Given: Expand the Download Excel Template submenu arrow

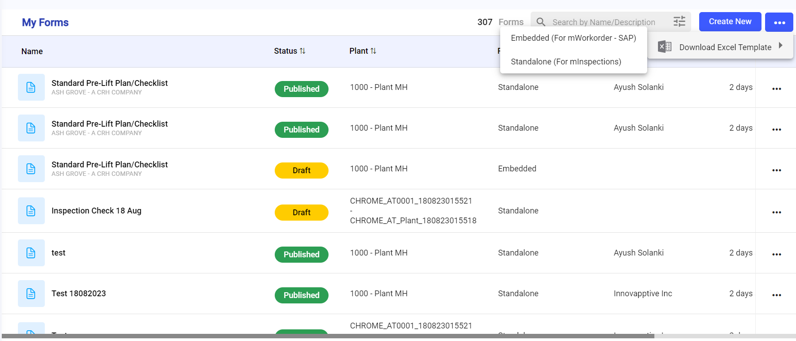Looking at the screenshot, I should click(x=780, y=46).
